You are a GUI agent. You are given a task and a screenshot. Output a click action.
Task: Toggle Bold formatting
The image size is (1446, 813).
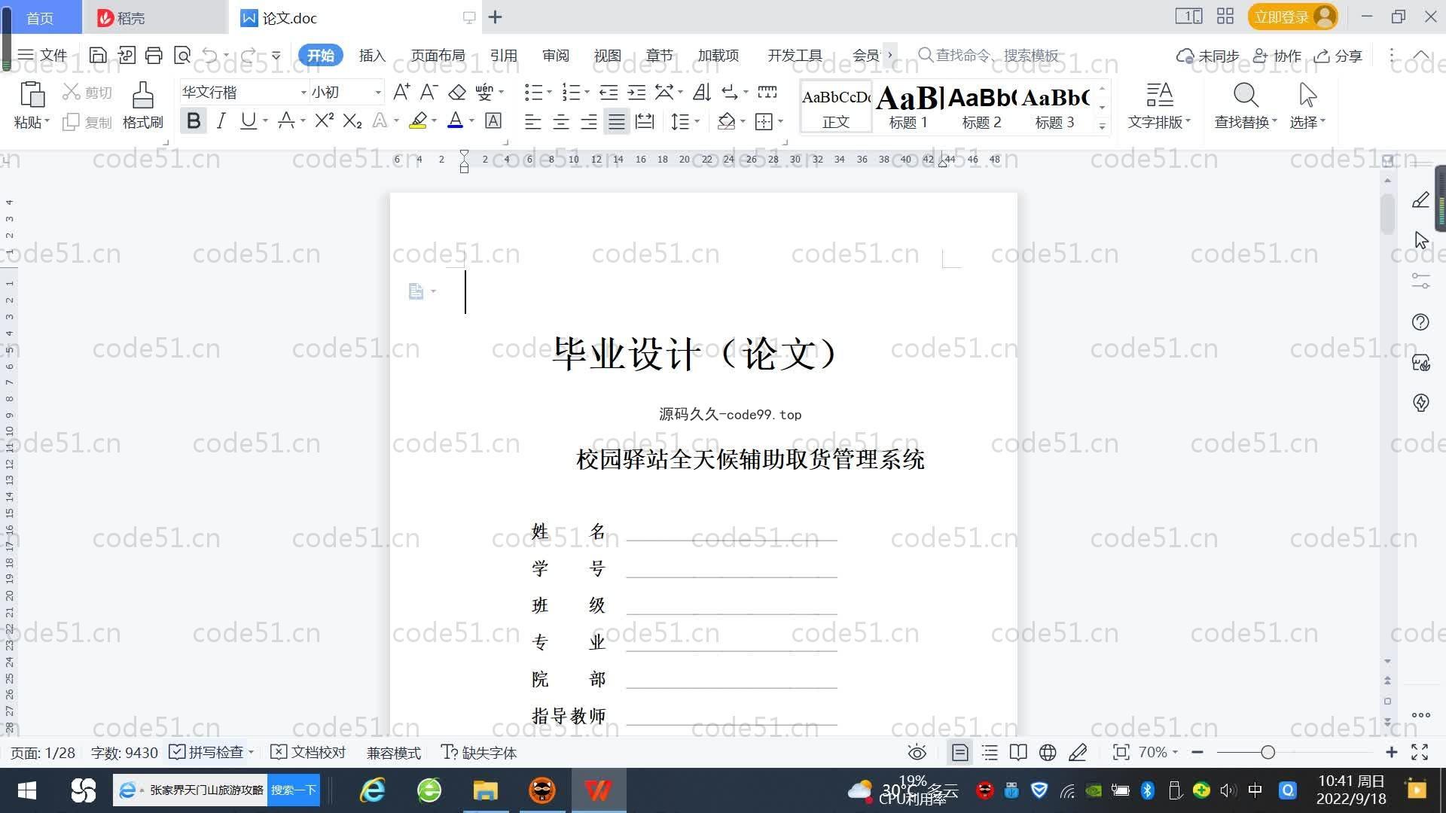coord(194,120)
